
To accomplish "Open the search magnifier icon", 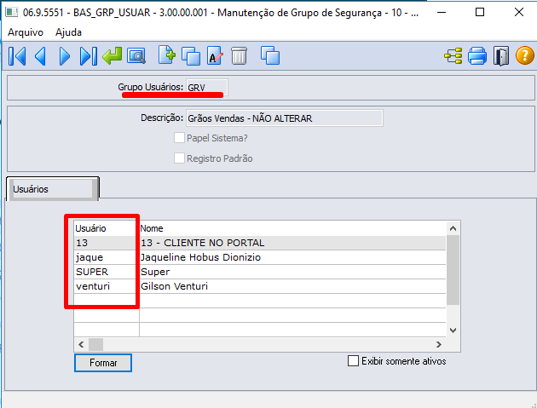I will point(136,56).
